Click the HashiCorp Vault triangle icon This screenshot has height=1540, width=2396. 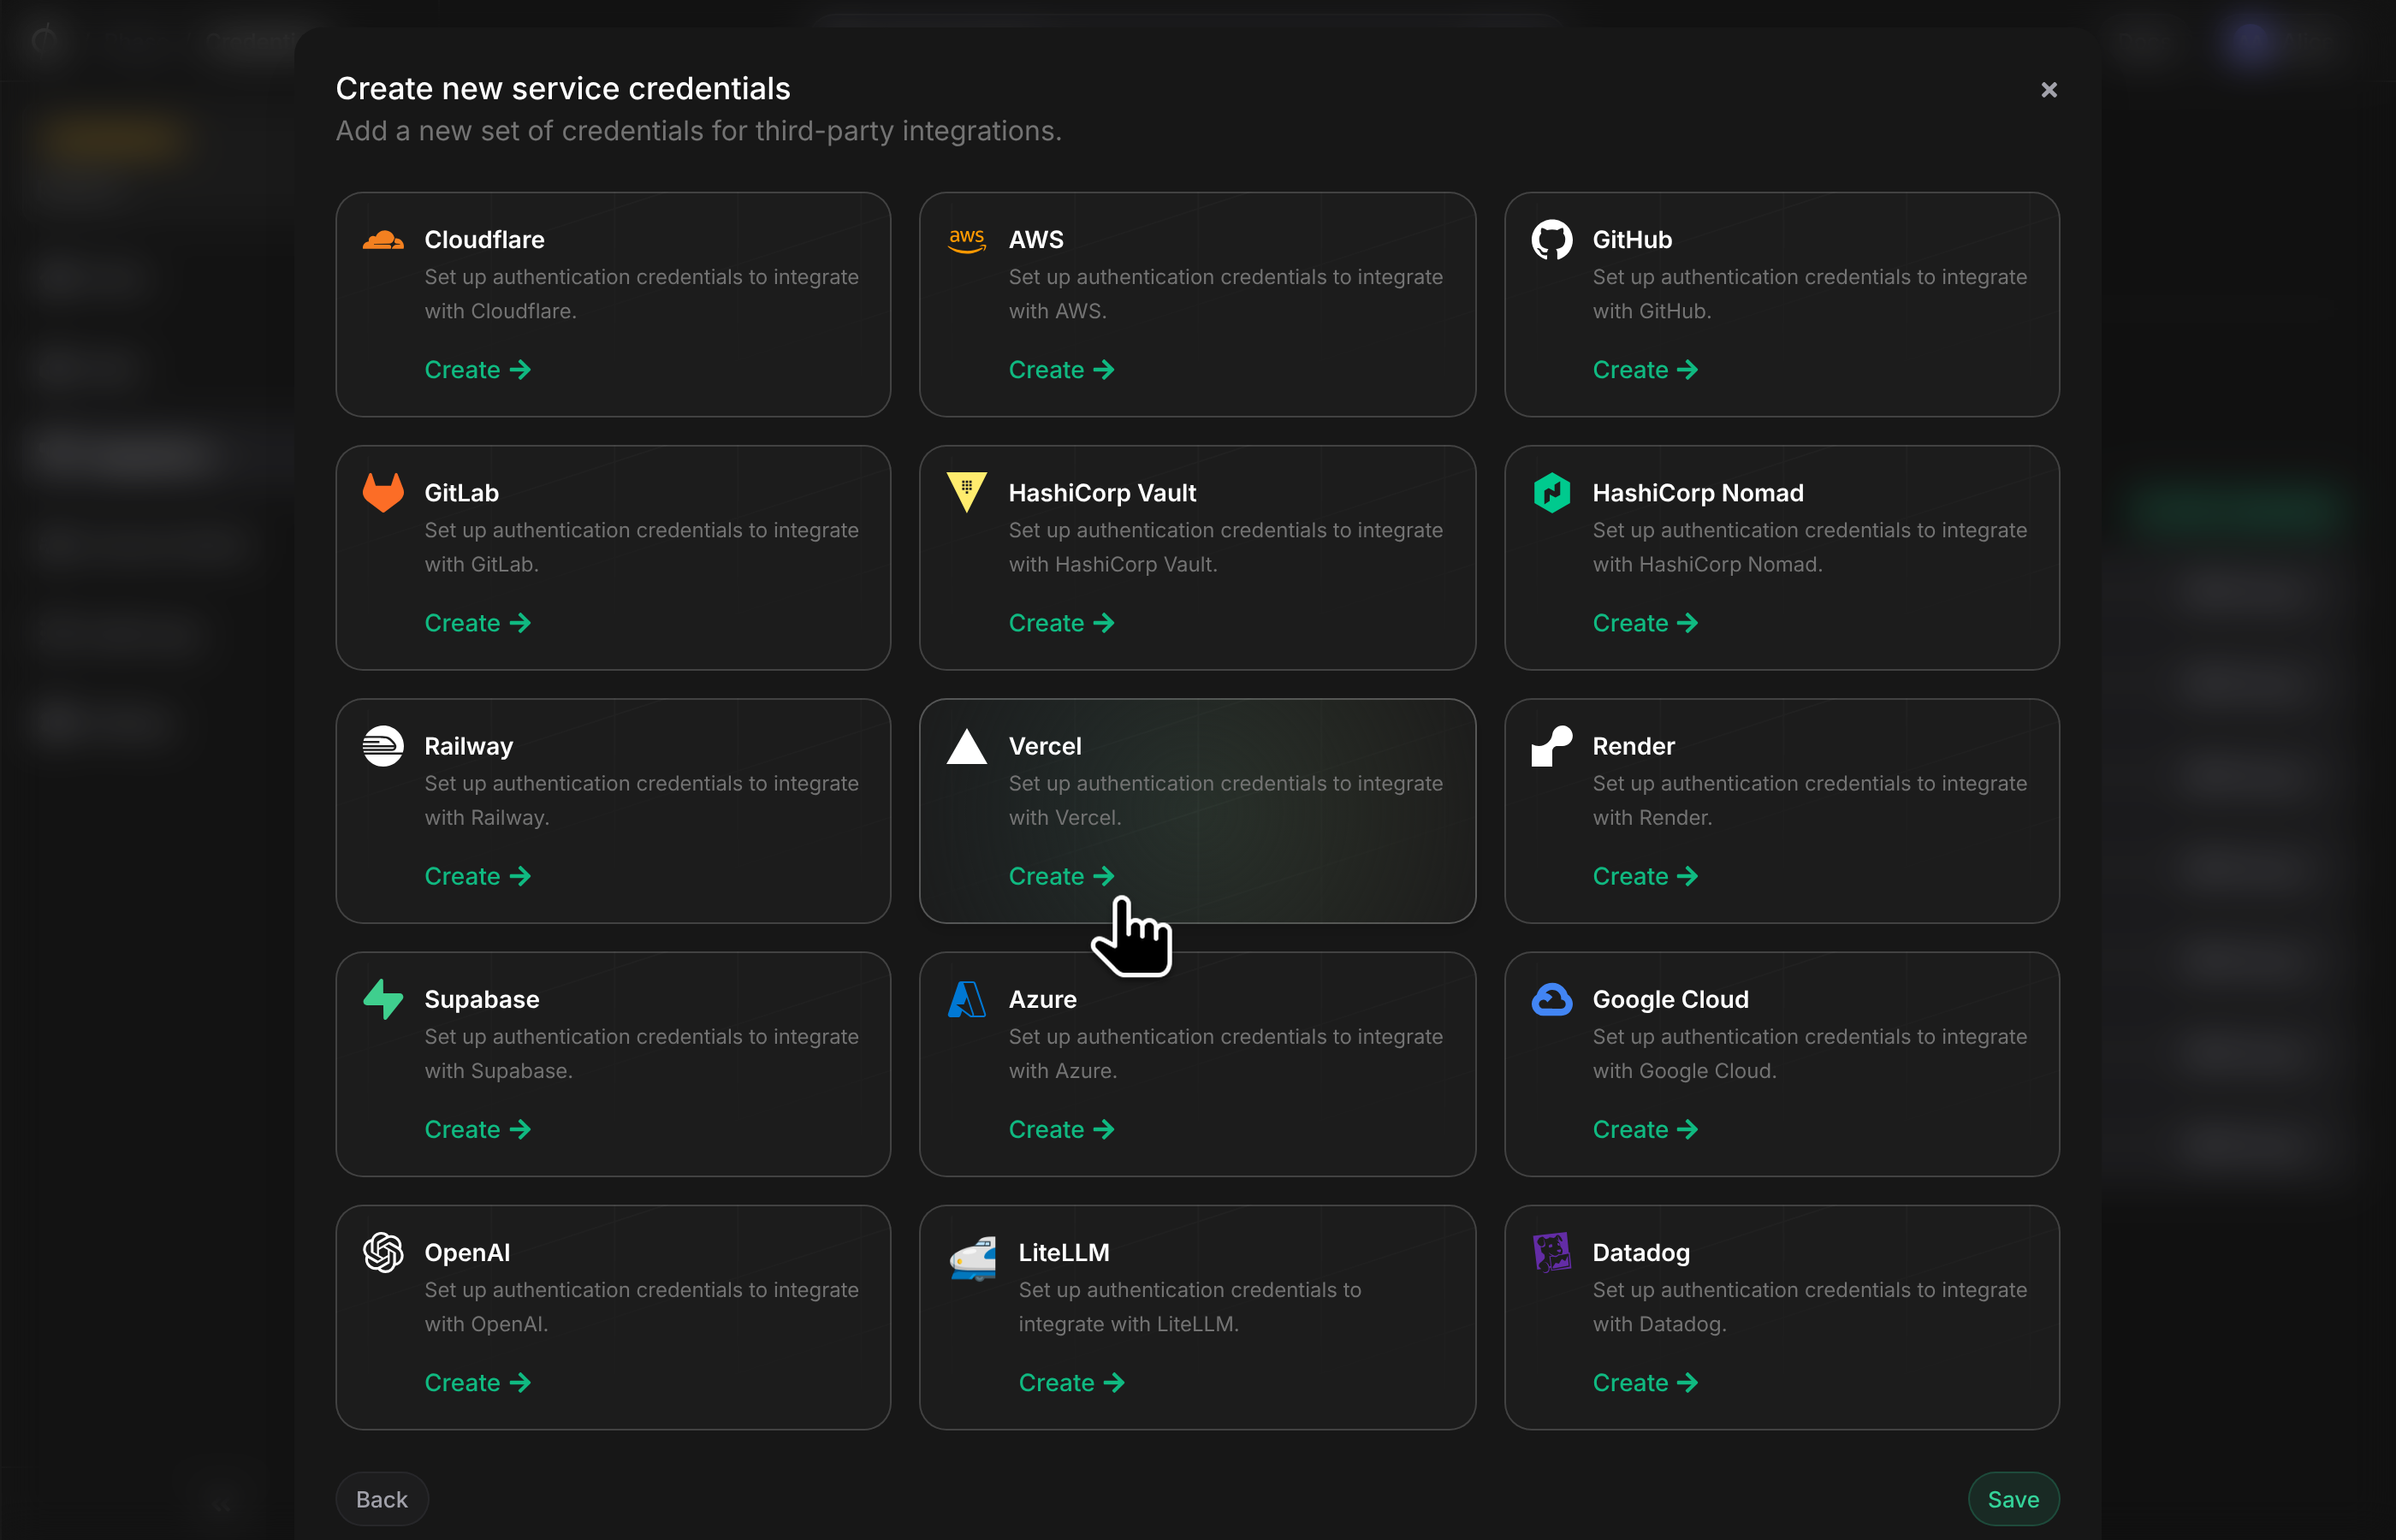click(967, 493)
